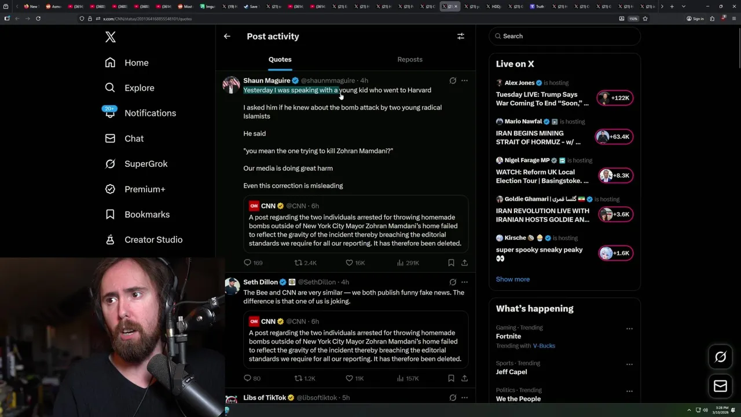
Task: Open Shaun Maguire's profile name link
Action: pyautogui.click(x=267, y=81)
